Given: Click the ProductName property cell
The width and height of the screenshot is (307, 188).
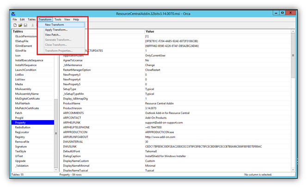Looking at the screenshot, I should point(72,103).
